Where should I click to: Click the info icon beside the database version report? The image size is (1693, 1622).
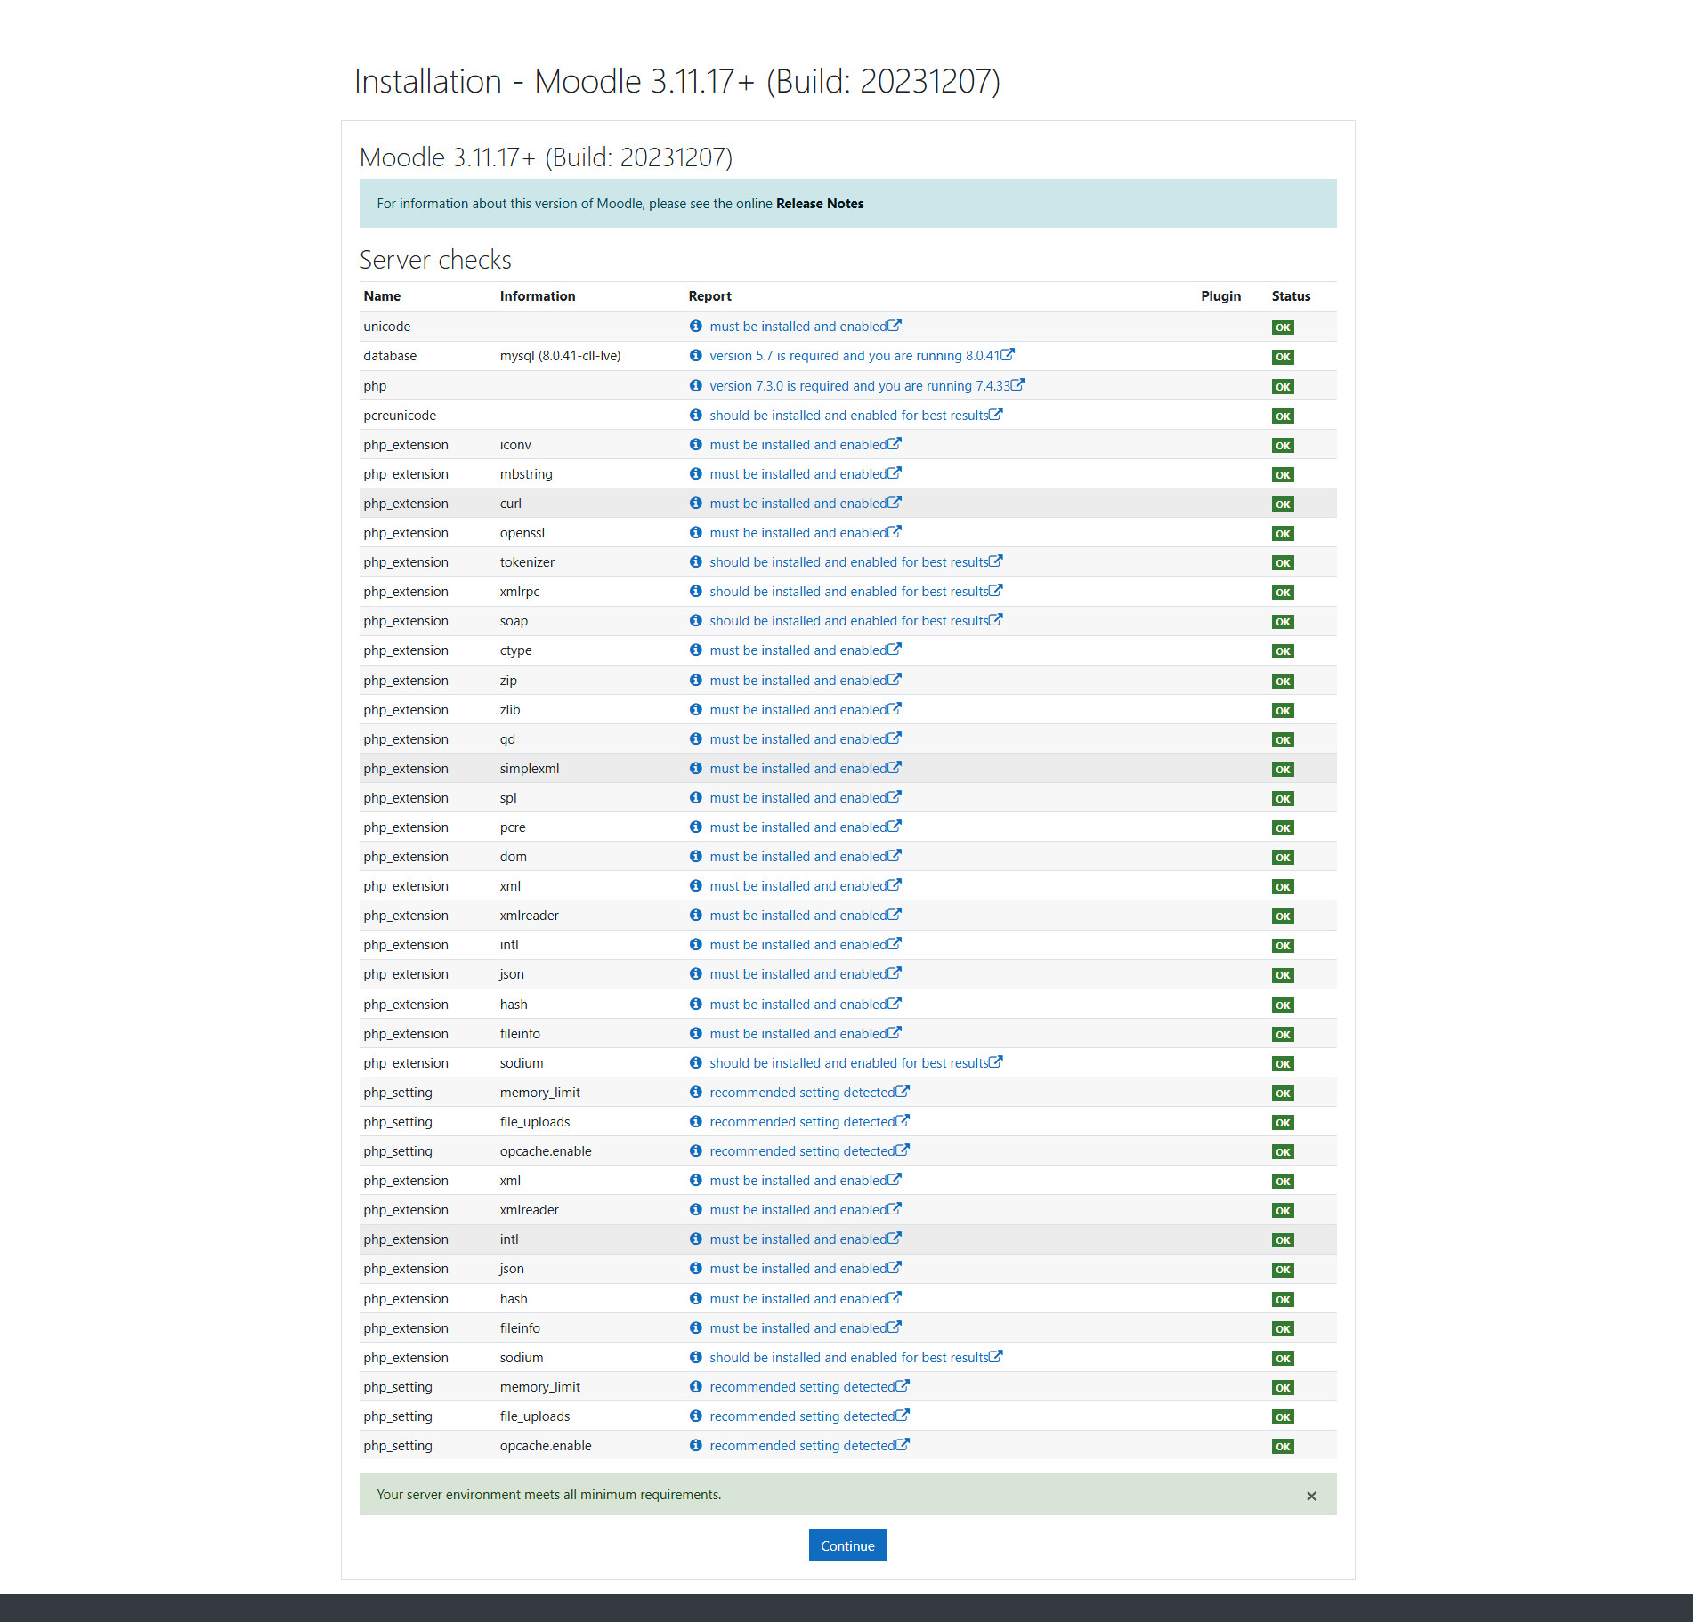696,355
